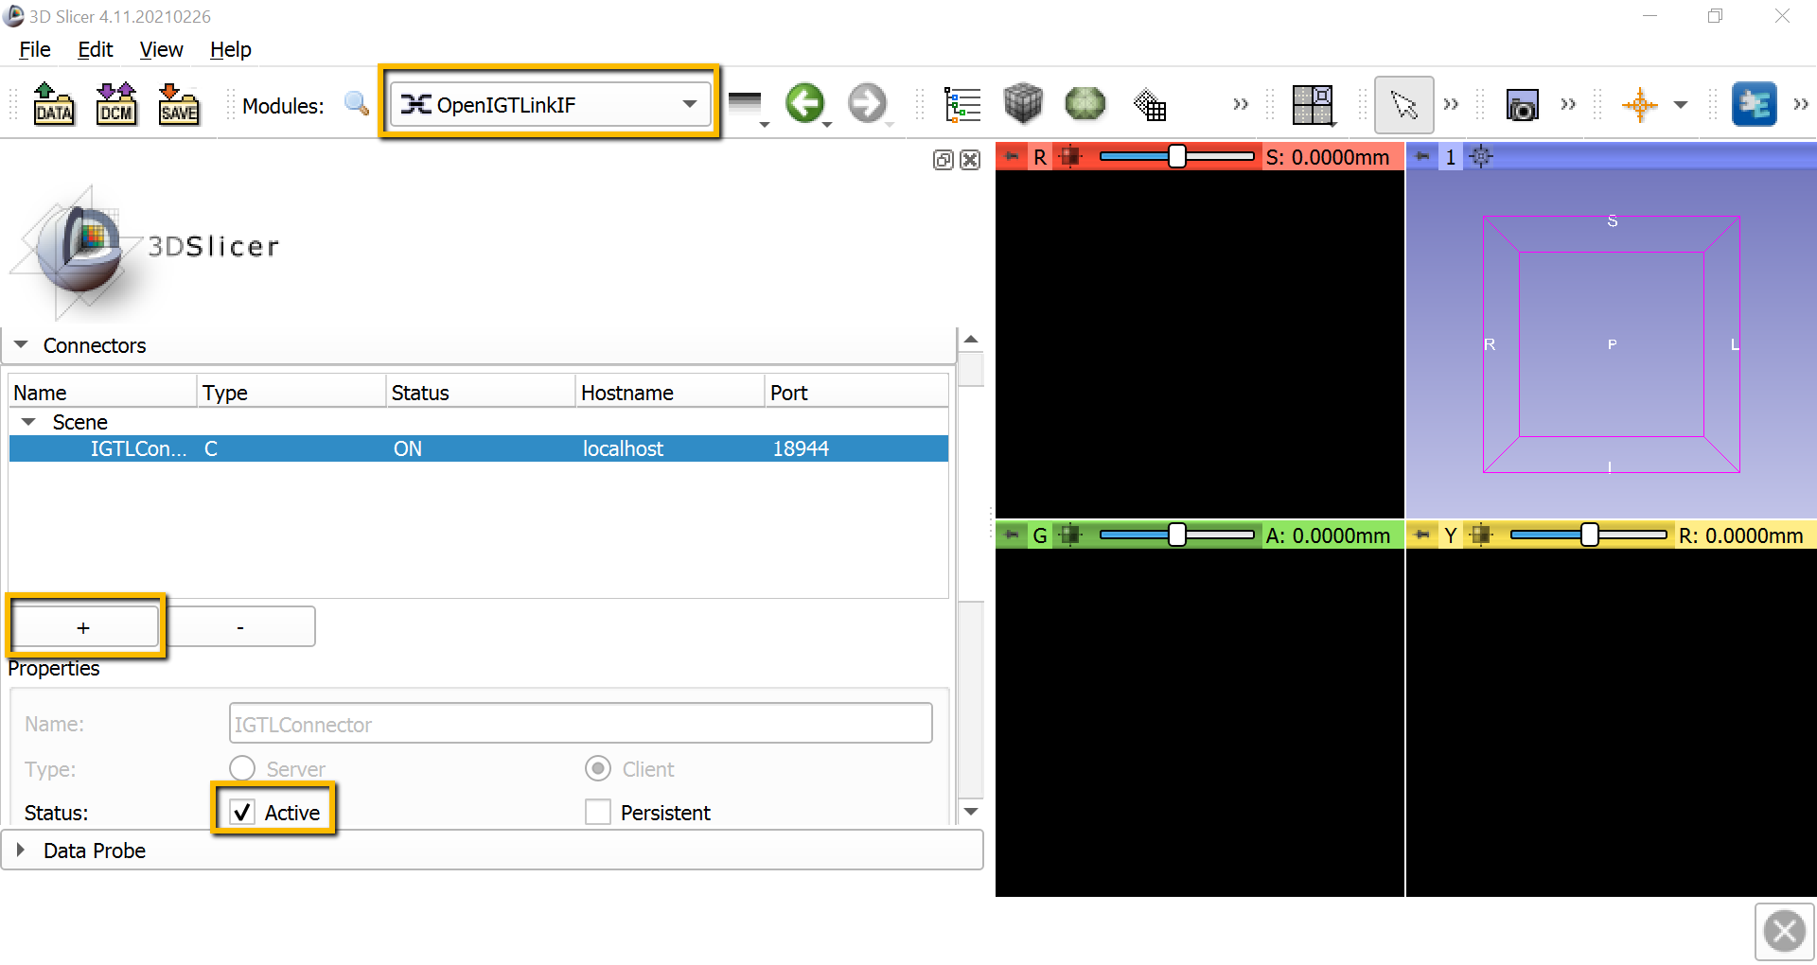The width and height of the screenshot is (1817, 965).
Task: Open the OpenIGTLinkIF modules dropdown
Action: point(550,104)
